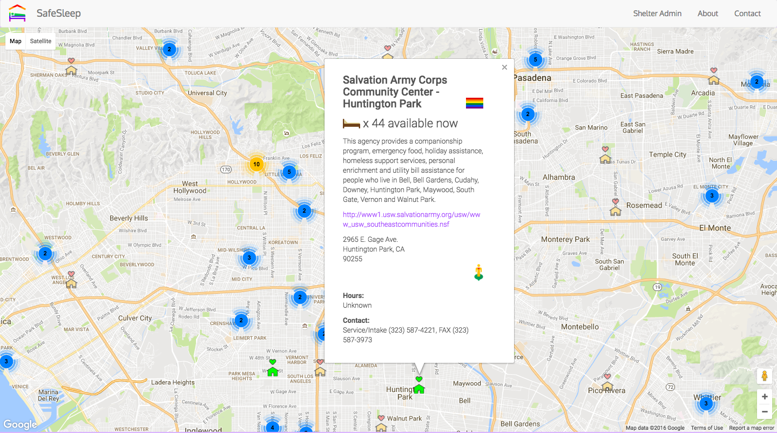The height and width of the screenshot is (433, 777).
Task: Open the 5 cluster above Pasadena
Action: [x=535, y=59]
